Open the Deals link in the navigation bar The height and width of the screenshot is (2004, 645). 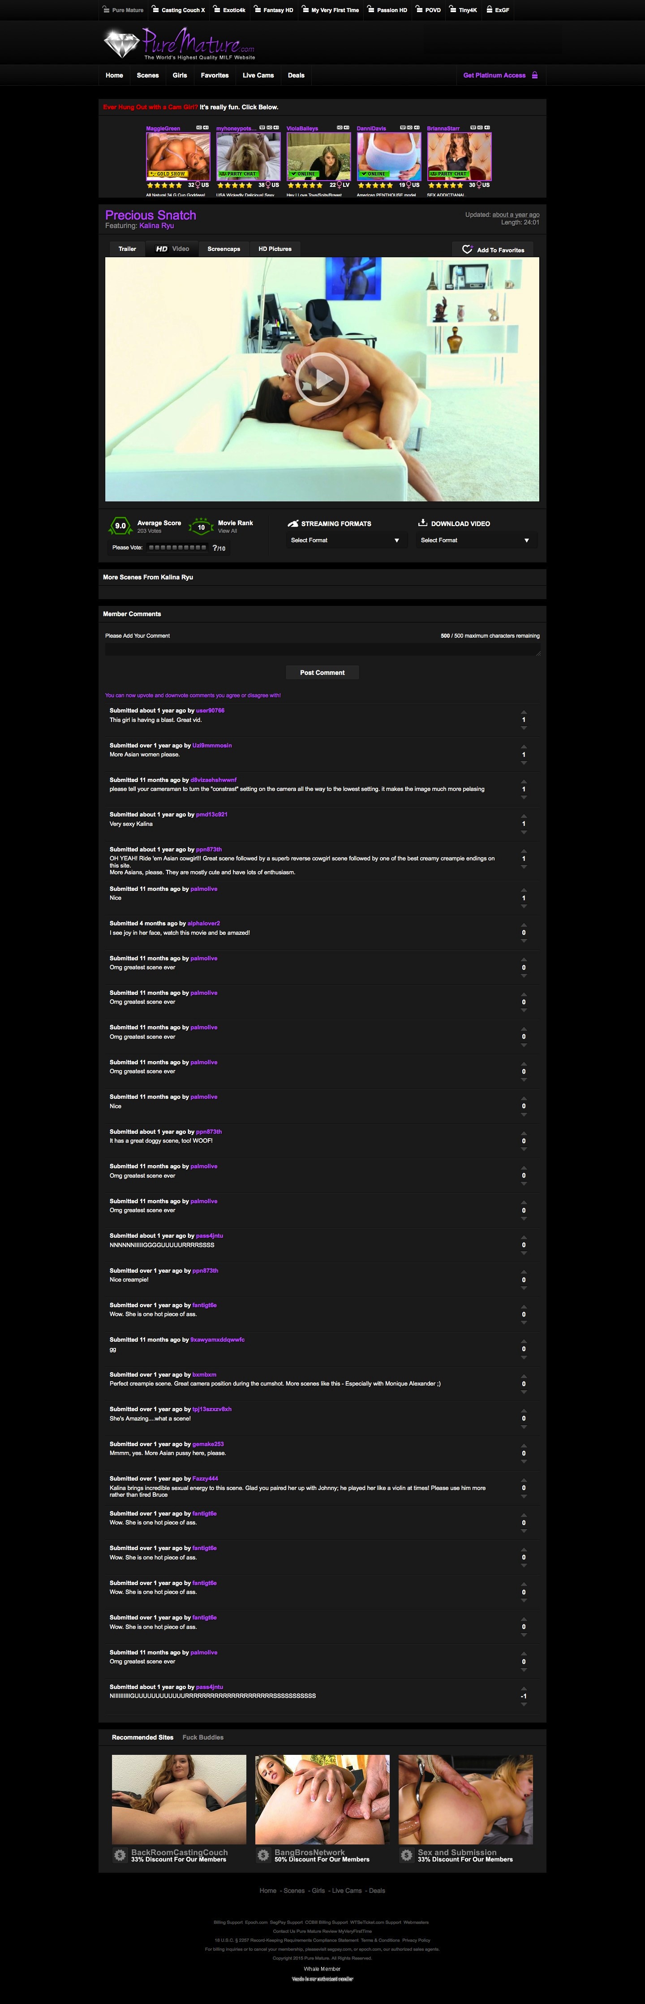(x=296, y=75)
